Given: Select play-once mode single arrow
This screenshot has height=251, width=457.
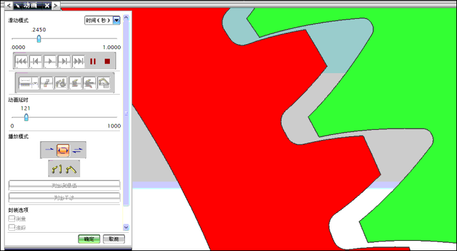Looking at the screenshot, I should point(49,150).
